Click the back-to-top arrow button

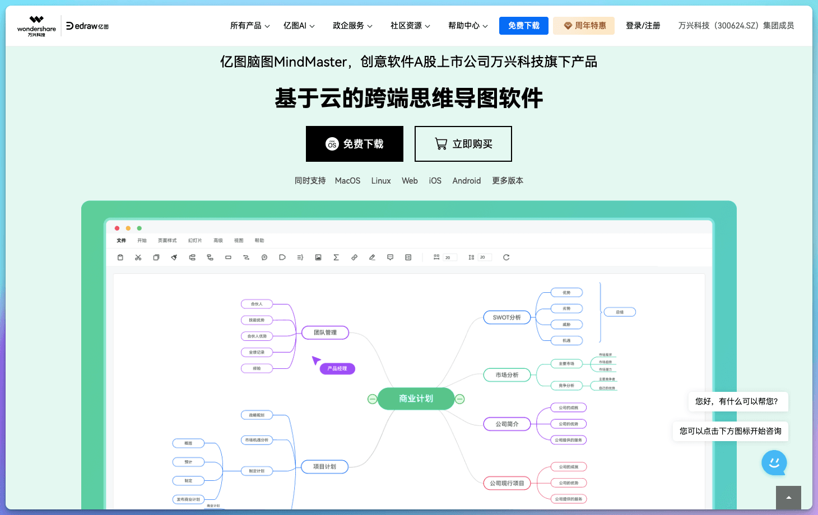[x=788, y=498]
